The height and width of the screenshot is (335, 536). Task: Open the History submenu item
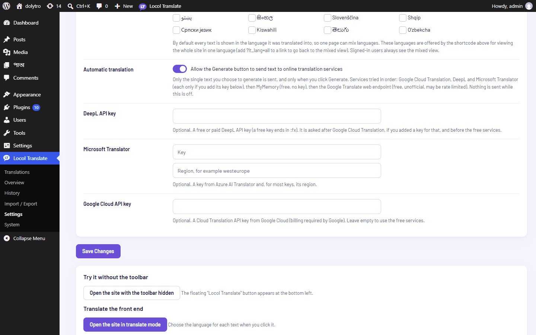pos(30,193)
